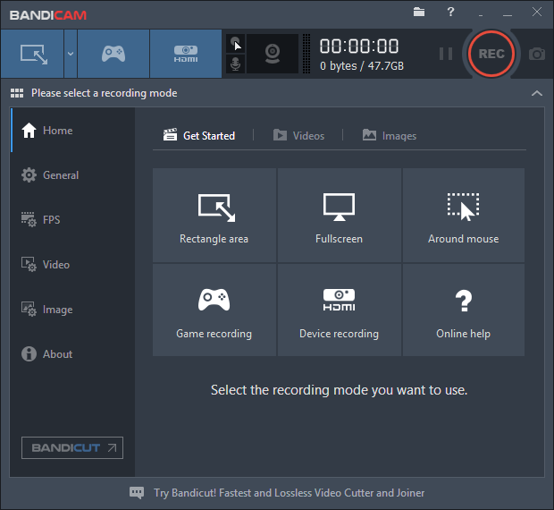Switch to HDMI device recording mode in toolbar
554x510 pixels.
(x=186, y=54)
